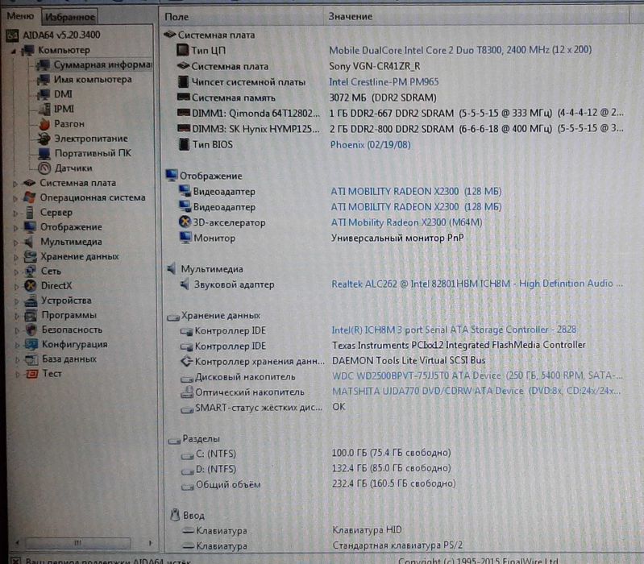644x564 pixels.
Task: Select the 3072 МБ (DDR2 SDRAM) value
Action: tap(383, 97)
